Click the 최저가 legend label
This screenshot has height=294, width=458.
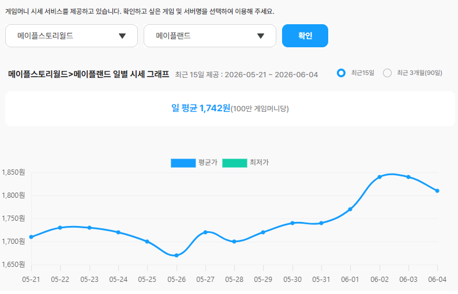tap(259, 163)
